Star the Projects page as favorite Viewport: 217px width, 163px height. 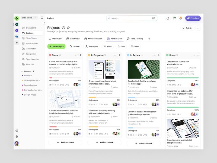68,28
